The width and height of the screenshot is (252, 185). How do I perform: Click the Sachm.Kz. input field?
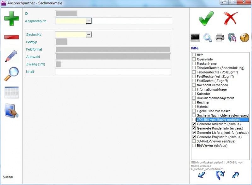coord(71,34)
